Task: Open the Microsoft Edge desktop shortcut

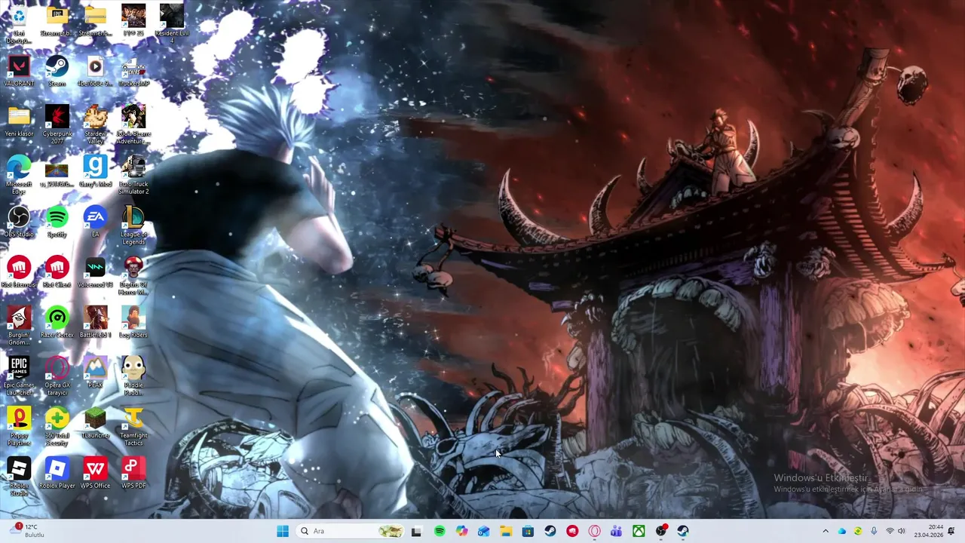Action: click(19, 175)
